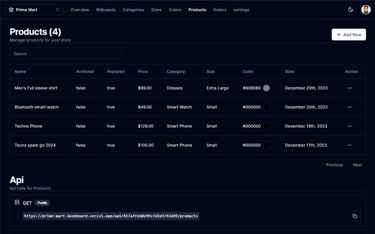Viewport: 375px width, 234px height.
Task: Click the server icon beside GET
Action: [17, 202]
